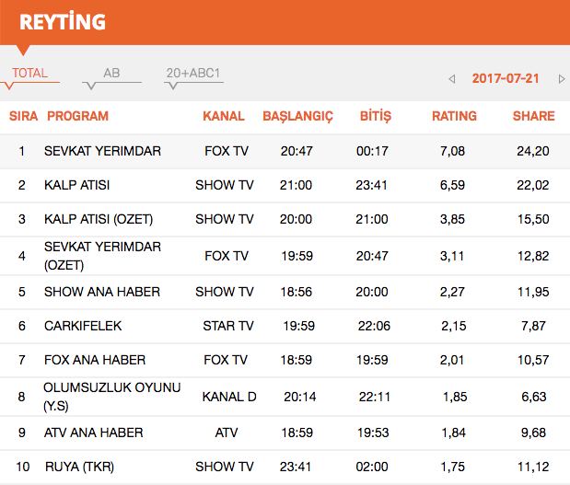
Task: Open the 2017-07-21 date picker
Action: (x=506, y=79)
